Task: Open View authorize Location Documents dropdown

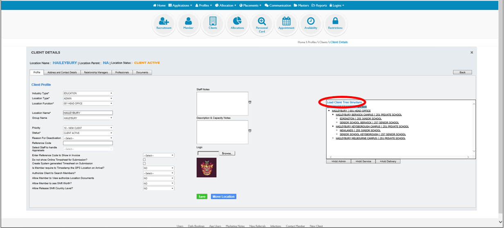Action: [x=158, y=178]
